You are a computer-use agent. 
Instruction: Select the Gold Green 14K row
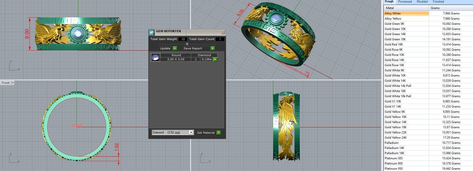[x=428, y=34]
